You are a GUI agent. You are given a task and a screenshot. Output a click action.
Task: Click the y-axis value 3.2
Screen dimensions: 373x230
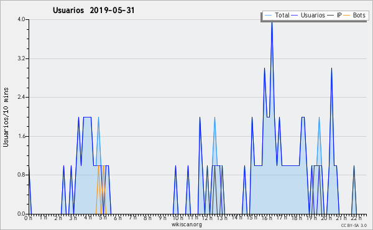(x=21, y=58)
